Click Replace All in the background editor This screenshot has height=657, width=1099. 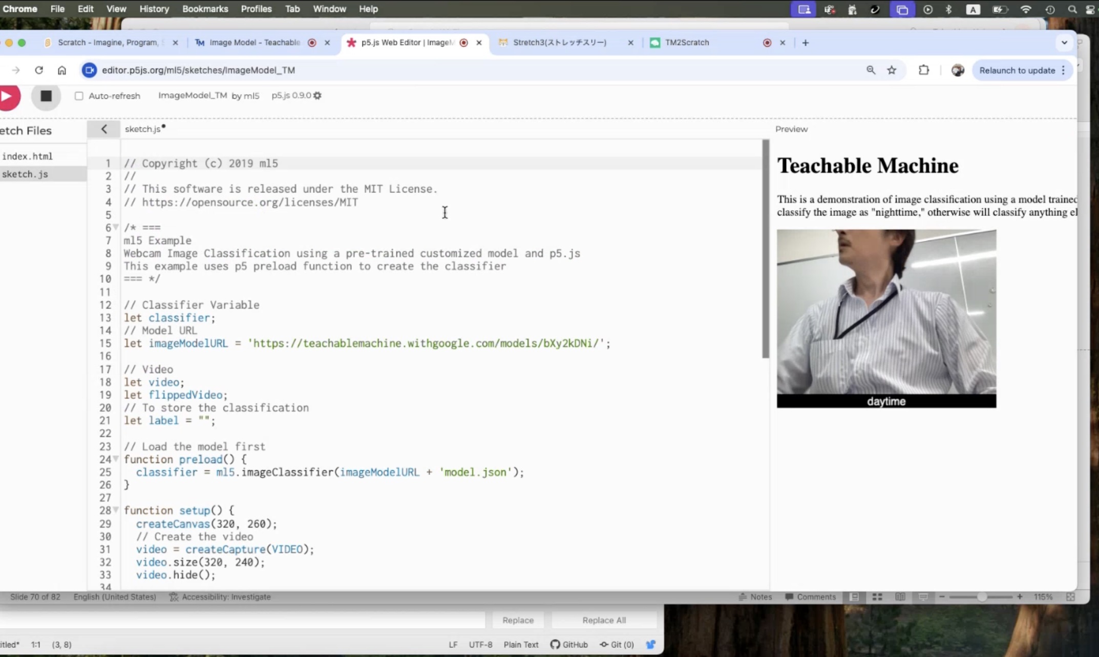pyautogui.click(x=604, y=620)
